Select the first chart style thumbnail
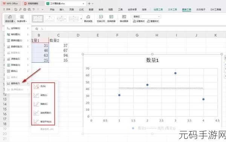 [x=38, y=19]
